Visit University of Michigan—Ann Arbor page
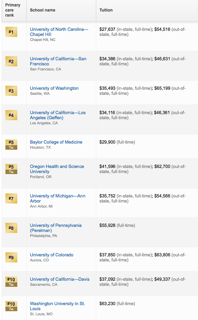 (58, 198)
